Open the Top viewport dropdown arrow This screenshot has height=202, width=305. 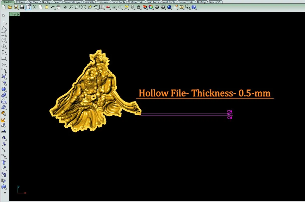coord(19,14)
